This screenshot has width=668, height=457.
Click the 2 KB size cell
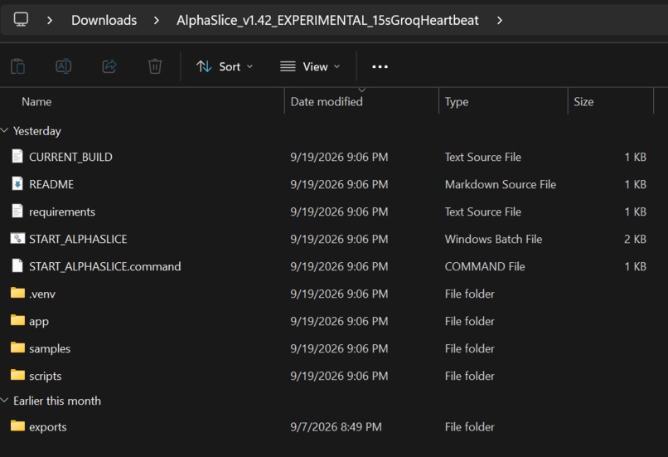(x=635, y=239)
